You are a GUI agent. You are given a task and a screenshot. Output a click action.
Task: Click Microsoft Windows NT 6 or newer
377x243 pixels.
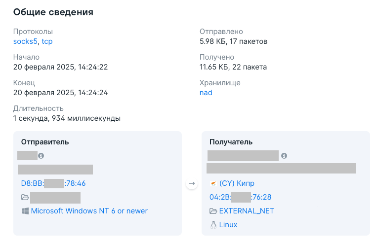pyautogui.click(x=89, y=211)
